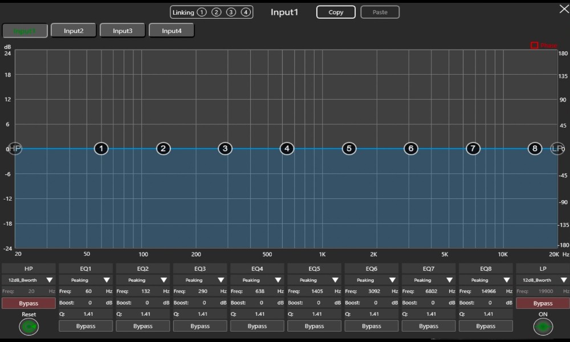
Task: Edit EQ1 frequency field 60
Action: point(88,291)
